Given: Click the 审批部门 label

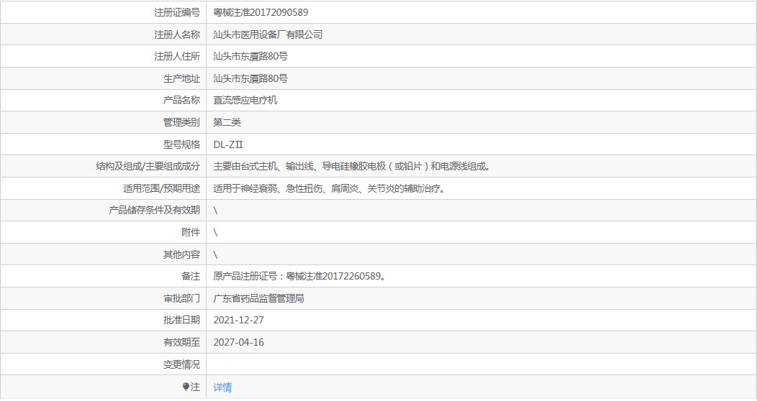Looking at the screenshot, I should coord(181,298).
